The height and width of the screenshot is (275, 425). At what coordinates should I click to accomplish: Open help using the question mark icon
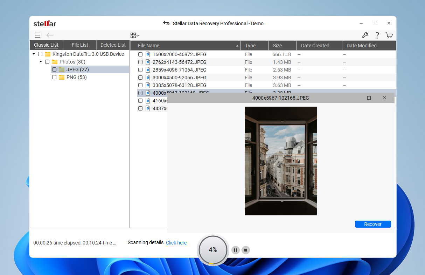click(x=377, y=35)
